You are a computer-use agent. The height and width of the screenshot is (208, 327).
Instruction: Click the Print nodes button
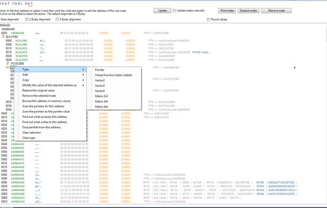click(x=227, y=11)
